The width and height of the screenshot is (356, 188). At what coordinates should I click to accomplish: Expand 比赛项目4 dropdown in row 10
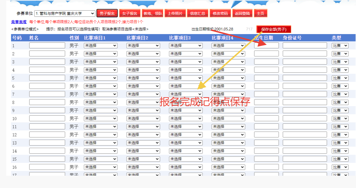(228, 118)
